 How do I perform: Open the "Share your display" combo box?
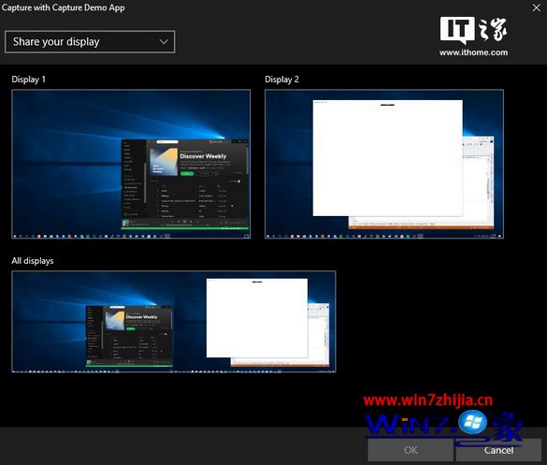[90, 42]
